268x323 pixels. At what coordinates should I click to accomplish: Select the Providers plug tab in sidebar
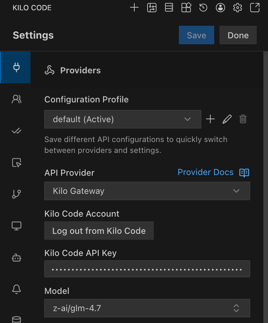(x=16, y=67)
